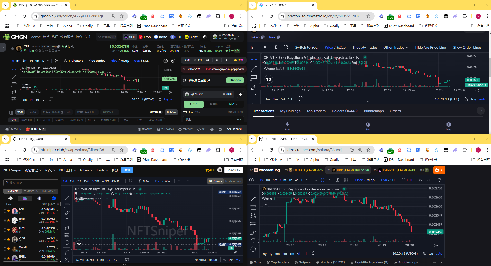Open DexScreener layout grid icon
The image size is (491, 266).
click(x=347, y=180)
